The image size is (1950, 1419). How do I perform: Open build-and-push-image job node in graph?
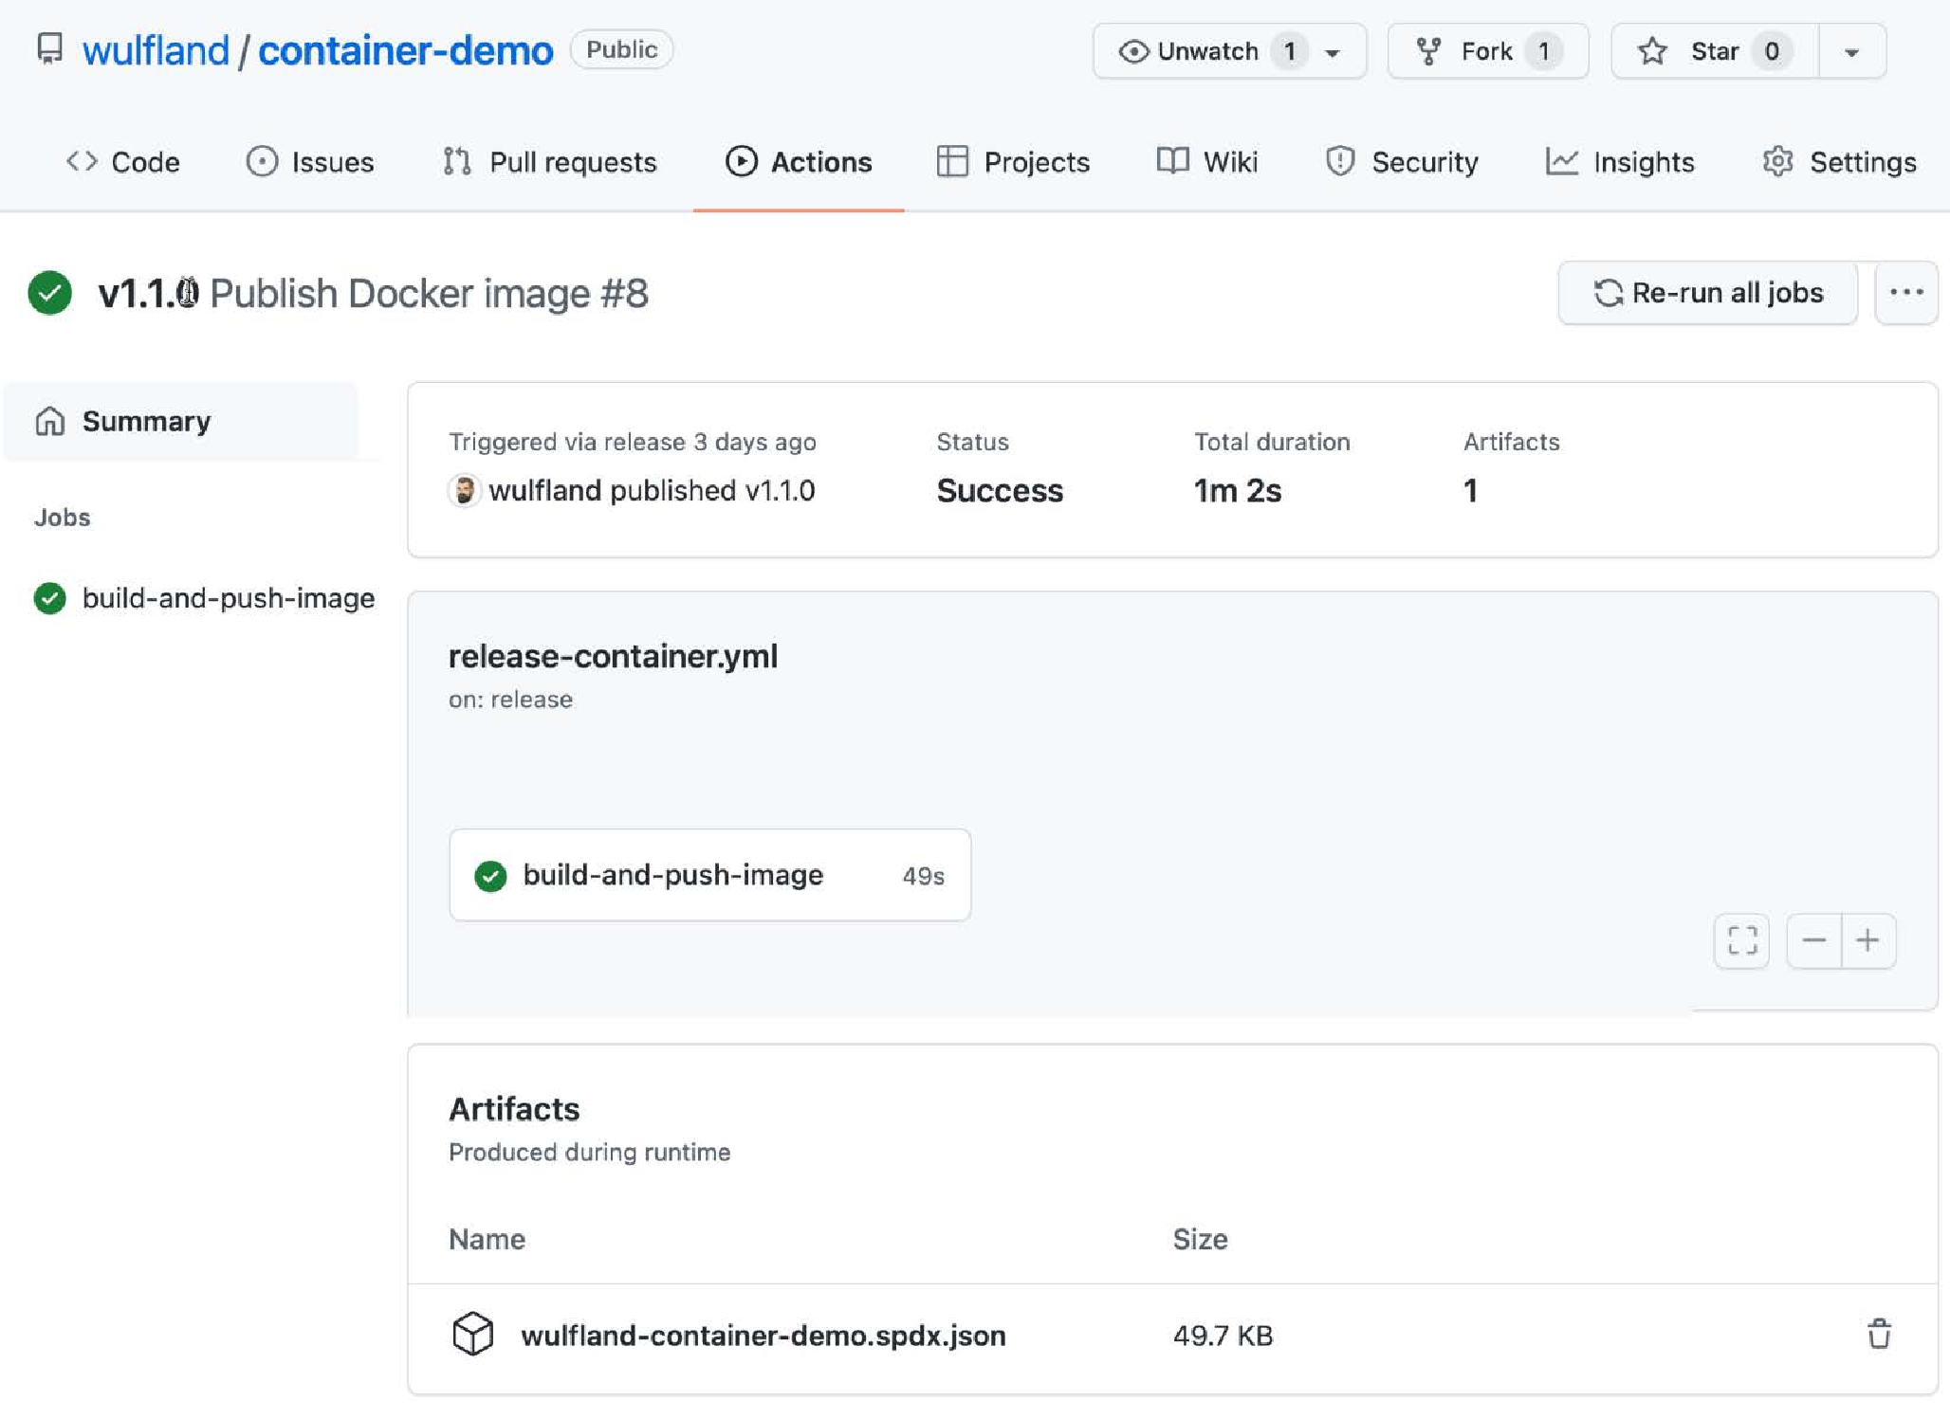710,875
